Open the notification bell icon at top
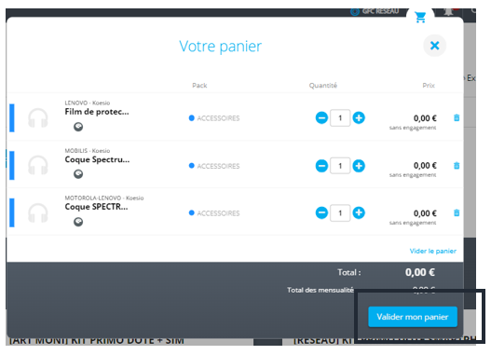Screen dimensions: 491x355 (448, 12)
